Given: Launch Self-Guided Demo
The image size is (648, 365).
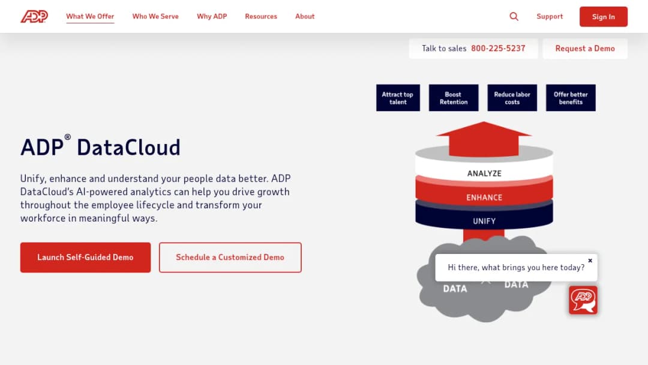Looking at the screenshot, I should [86, 257].
